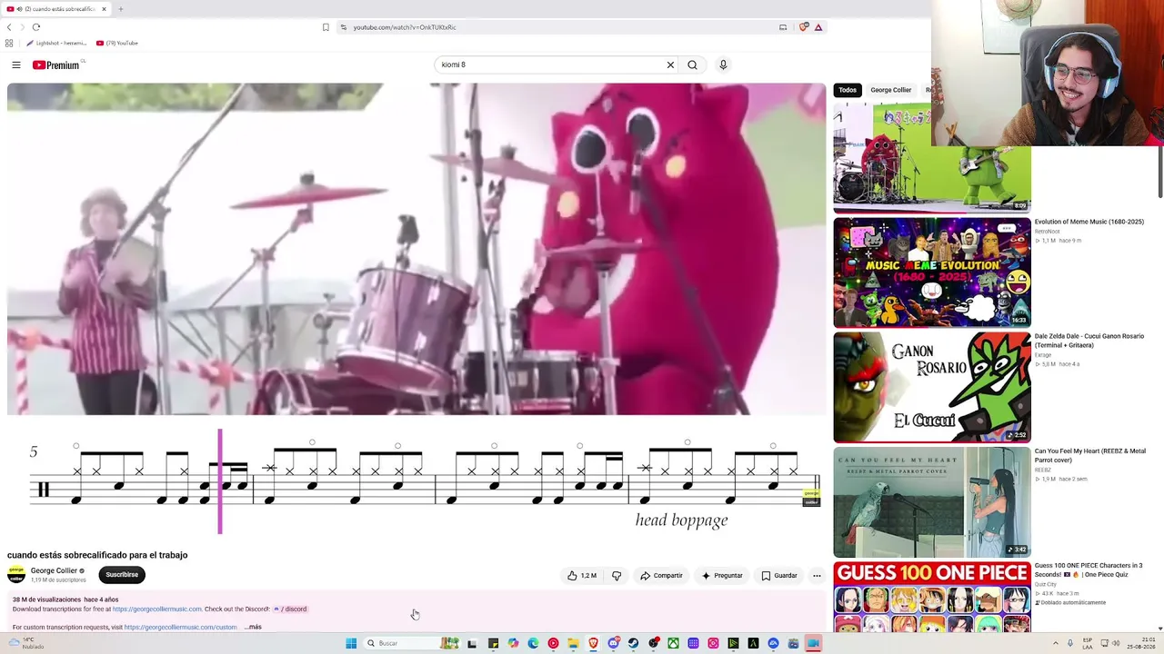Save the video with Guardar

[x=779, y=575]
